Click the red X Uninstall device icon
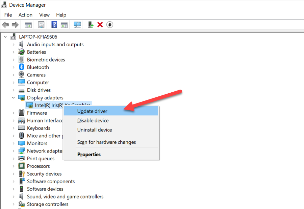 [100, 25]
